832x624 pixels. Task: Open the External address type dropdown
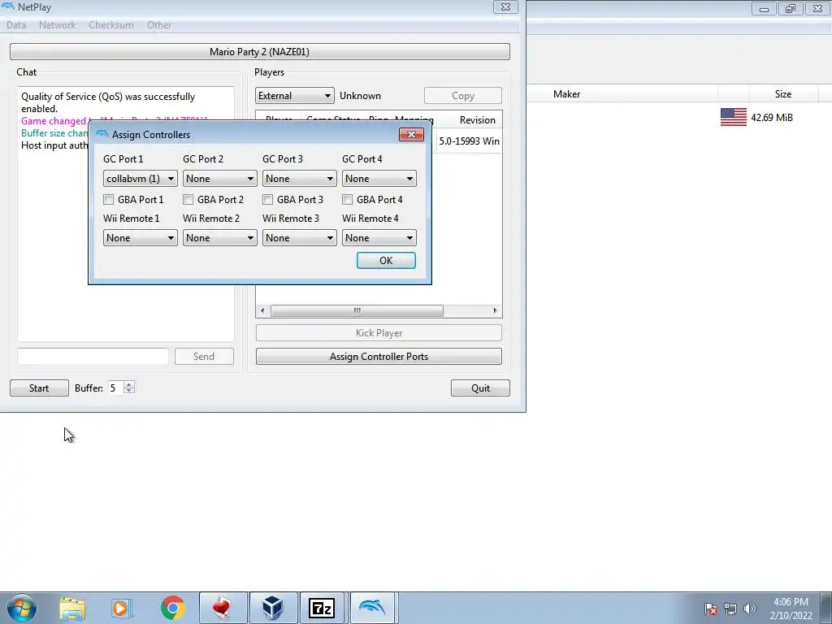(294, 96)
